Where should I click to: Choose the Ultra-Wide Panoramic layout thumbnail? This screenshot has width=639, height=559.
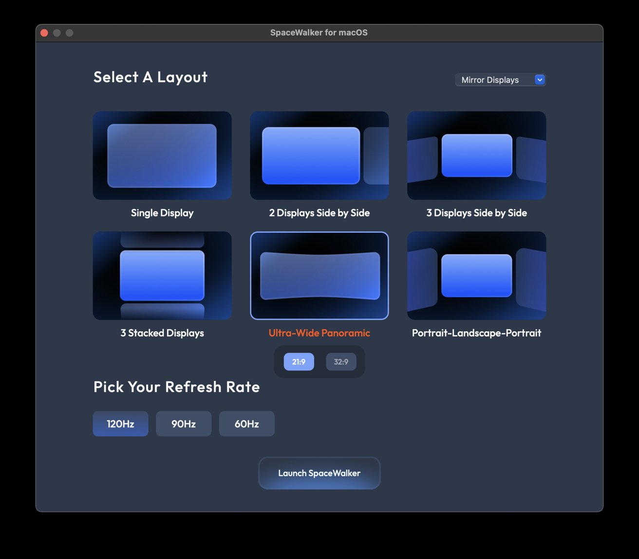point(319,276)
